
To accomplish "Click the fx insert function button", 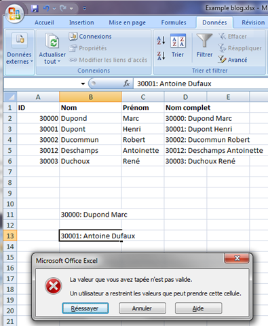I will (x=126, y=84).
